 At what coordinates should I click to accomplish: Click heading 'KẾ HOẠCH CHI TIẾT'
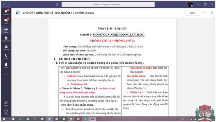click(74, 59)
